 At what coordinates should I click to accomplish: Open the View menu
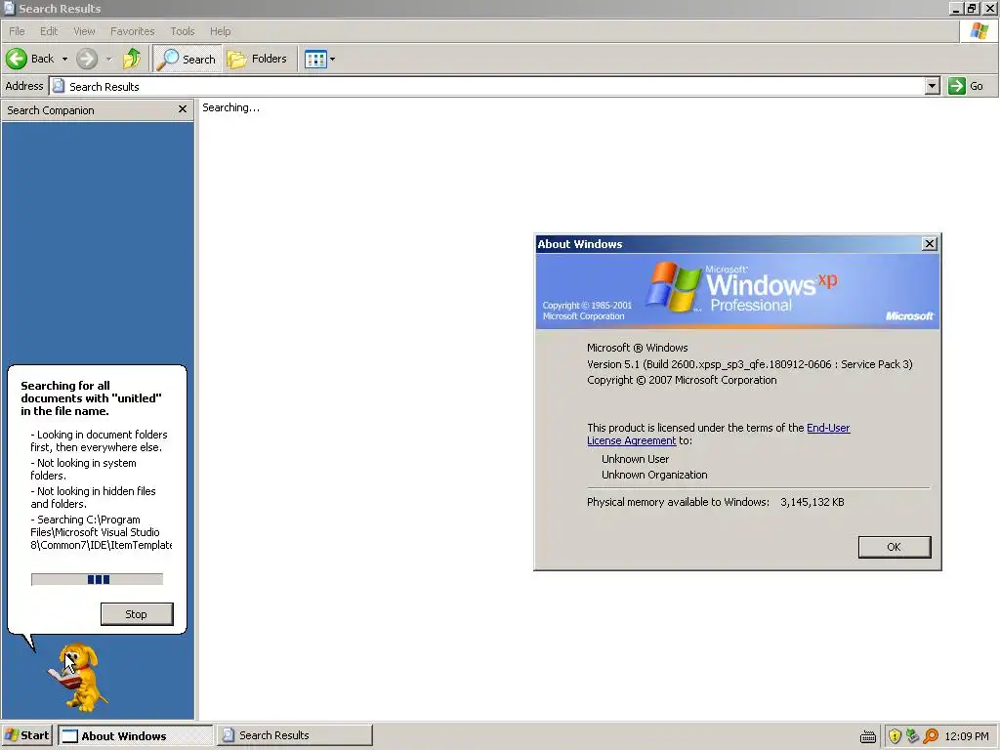point(84,31)
